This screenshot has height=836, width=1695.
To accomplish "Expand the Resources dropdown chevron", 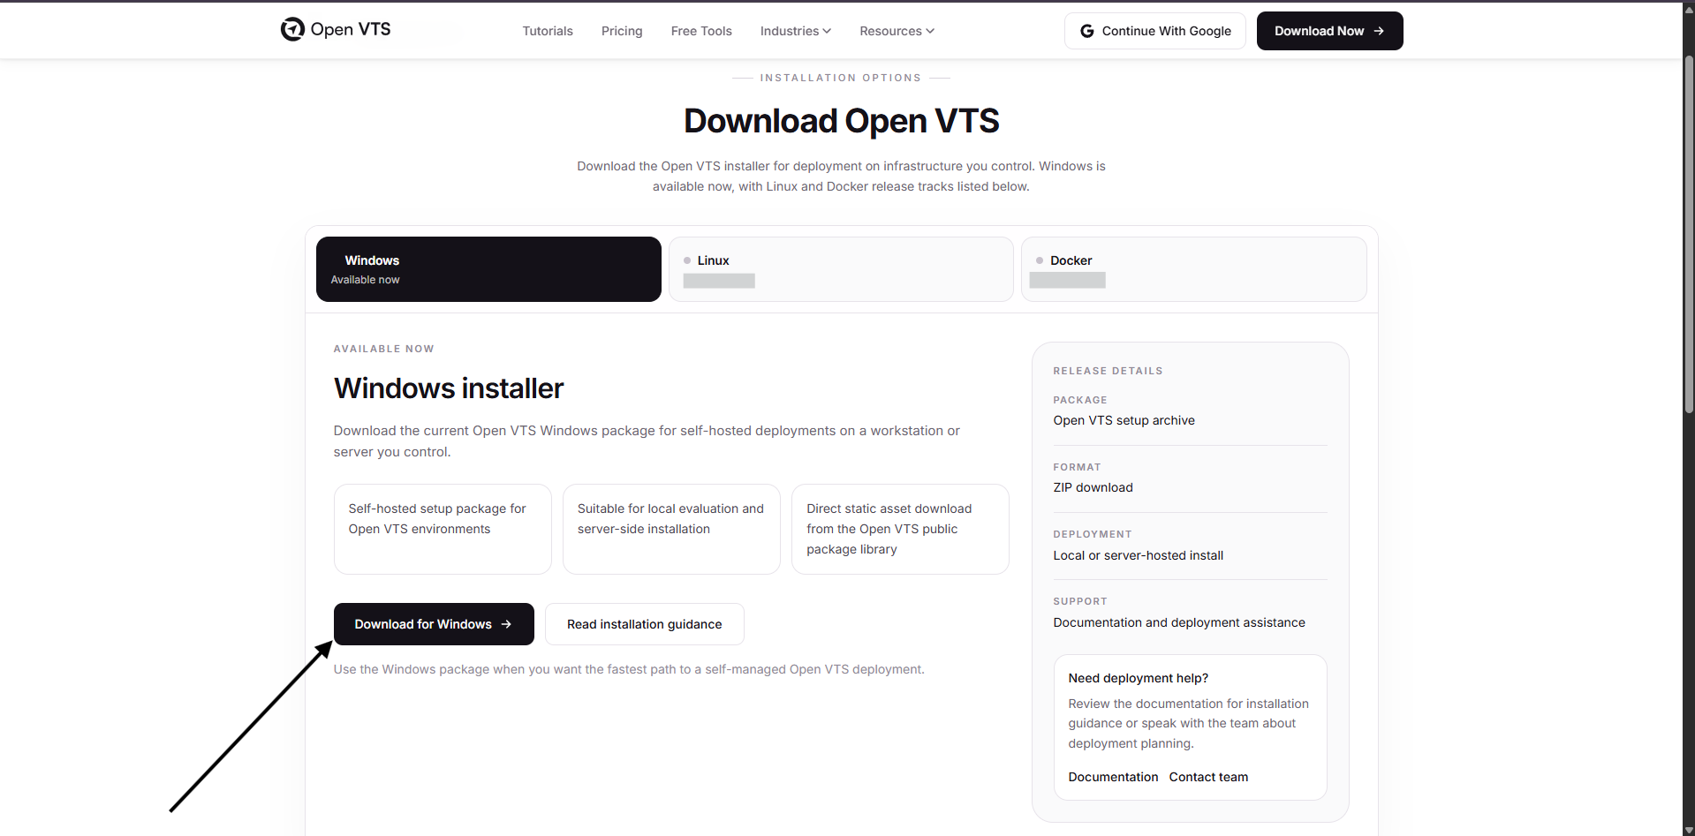I will [x=930, y=31].
